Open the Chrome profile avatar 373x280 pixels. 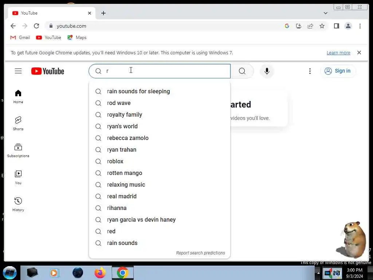coord(348,26)
